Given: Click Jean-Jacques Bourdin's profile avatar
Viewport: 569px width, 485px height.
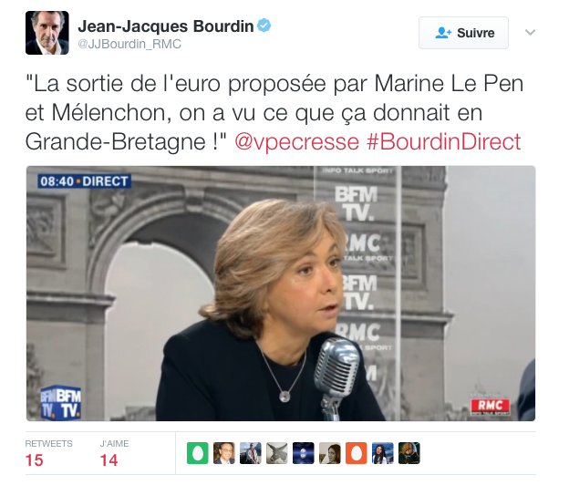Looking at the screenshot, I should pos(47,33).
